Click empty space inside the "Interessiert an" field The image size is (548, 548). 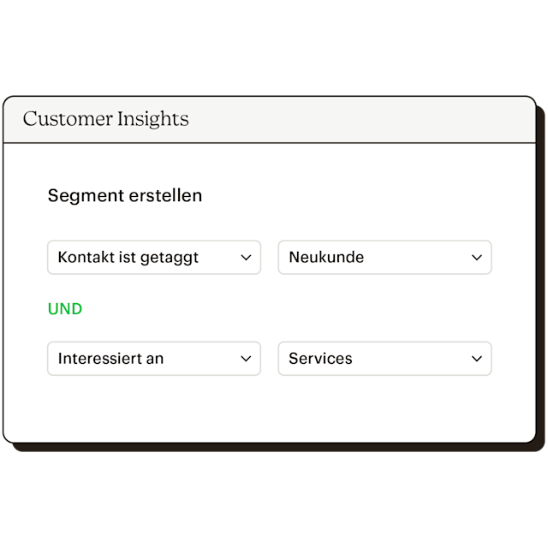click(201, 359)
